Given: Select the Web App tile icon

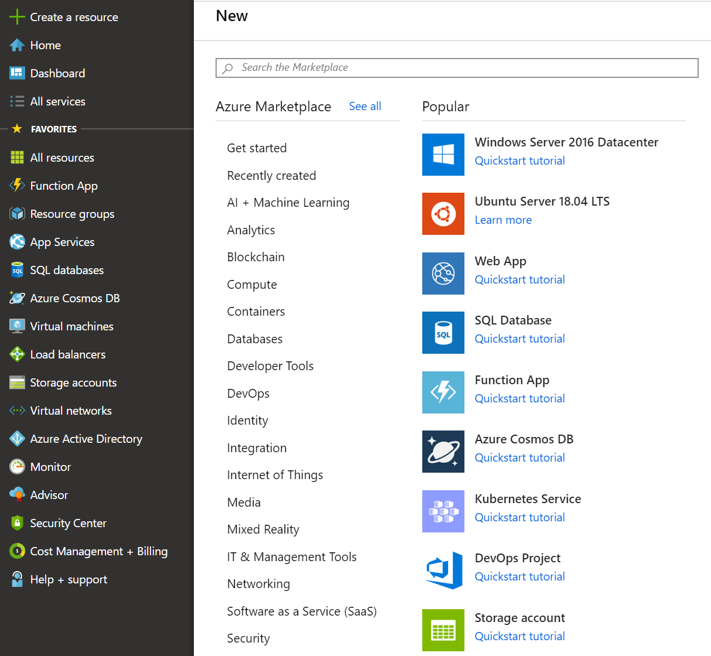Looking at the screenshot, I should (443, 274).
